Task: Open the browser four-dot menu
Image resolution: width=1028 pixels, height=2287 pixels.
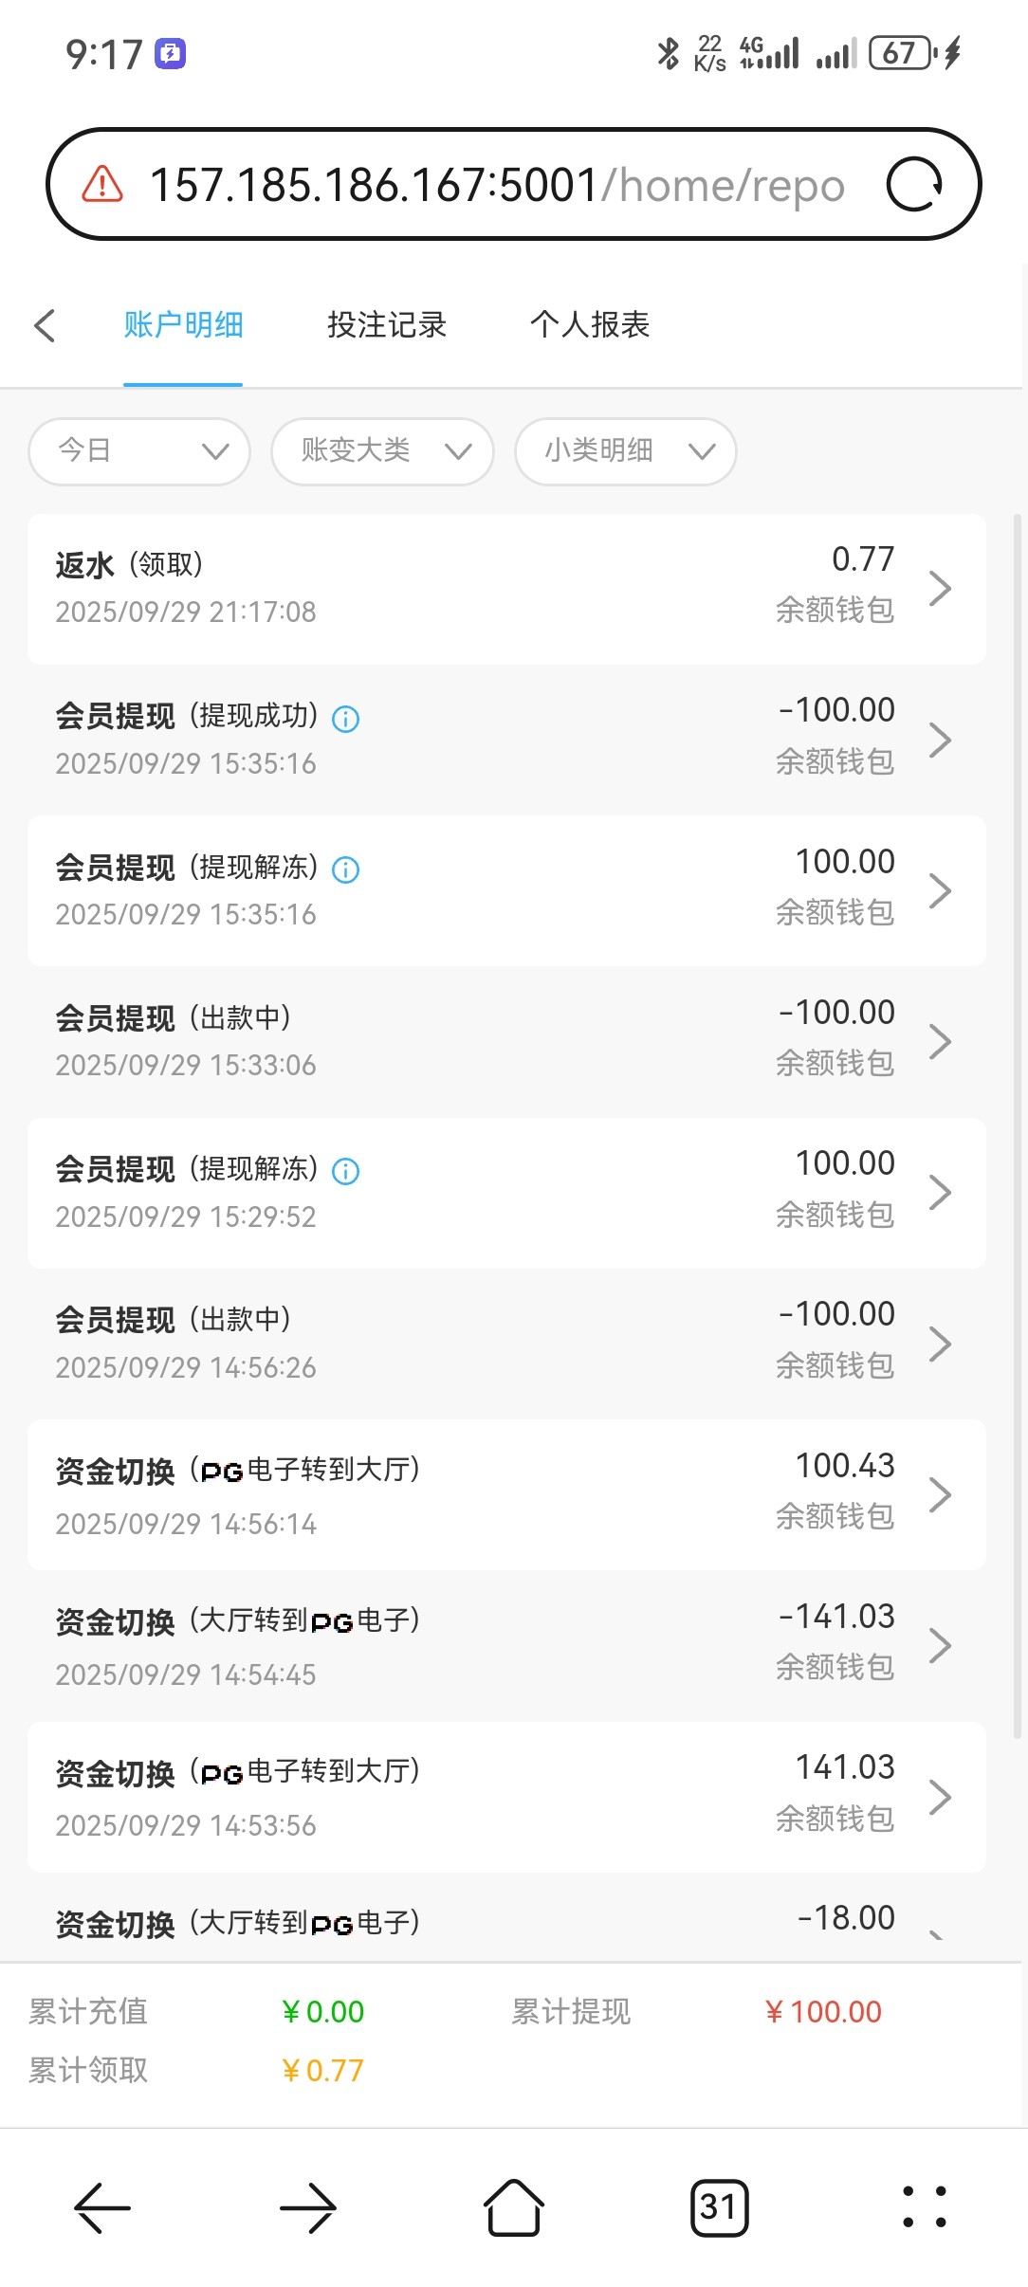Action: (924, 2208)
